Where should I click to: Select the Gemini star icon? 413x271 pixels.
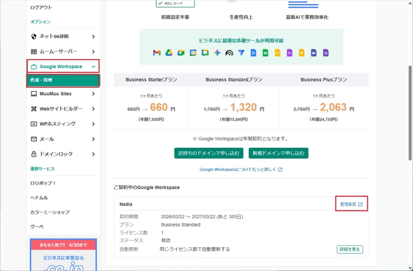click(217, 52)
